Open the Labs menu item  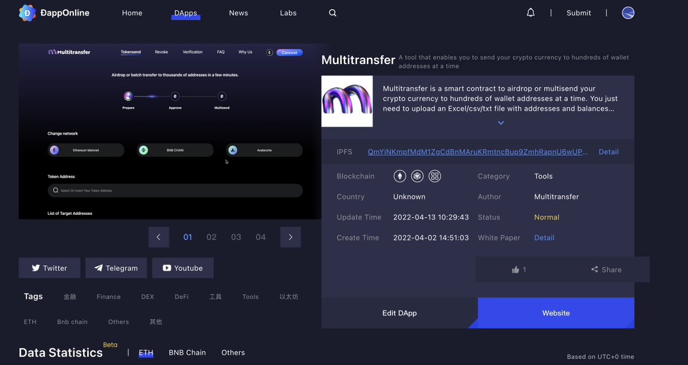pos(288,13)
